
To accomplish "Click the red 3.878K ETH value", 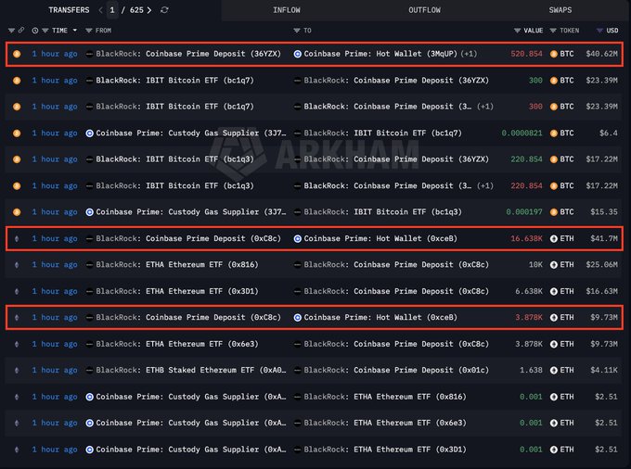I will click(529, 318).
